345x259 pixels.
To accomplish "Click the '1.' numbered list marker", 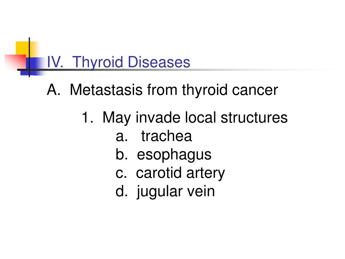I will pyautogui.click(x=87, y=117).
